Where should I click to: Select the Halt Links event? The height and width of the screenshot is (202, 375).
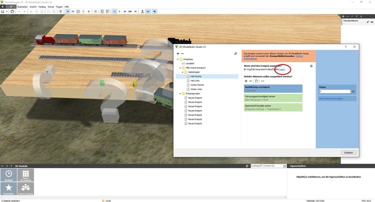[194, 81]
